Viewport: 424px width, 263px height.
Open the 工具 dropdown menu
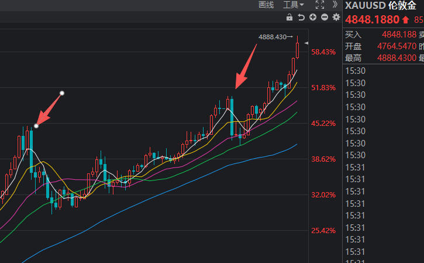click(294, 5)
